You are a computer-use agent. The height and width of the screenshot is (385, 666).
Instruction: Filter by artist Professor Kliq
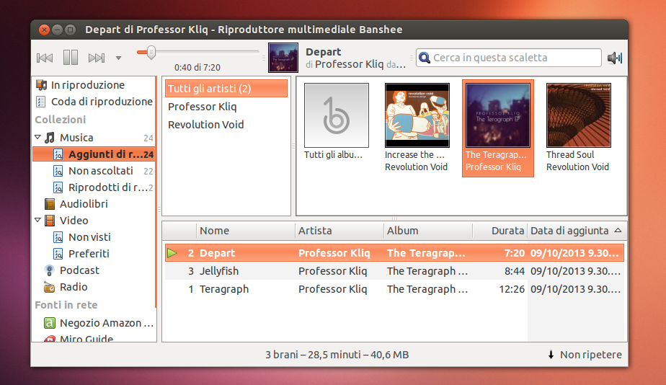tap(202, 107)
